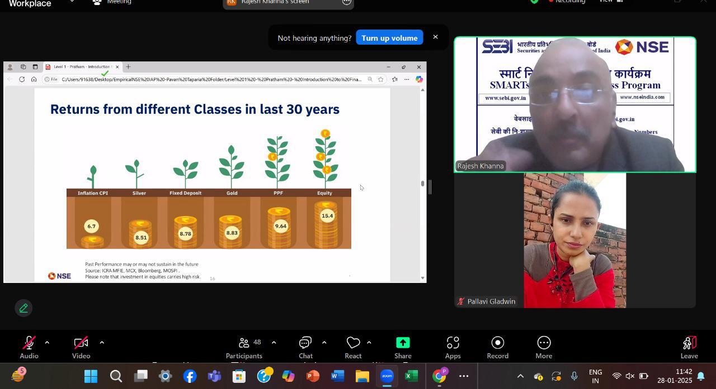Open Task View on the taskbar
716x389 pixels.
tap(140, 376)
